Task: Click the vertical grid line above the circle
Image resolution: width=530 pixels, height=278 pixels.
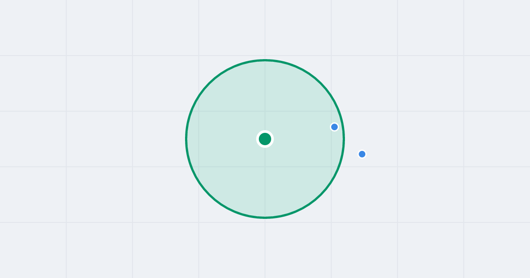Action: [x=265, y=29]
